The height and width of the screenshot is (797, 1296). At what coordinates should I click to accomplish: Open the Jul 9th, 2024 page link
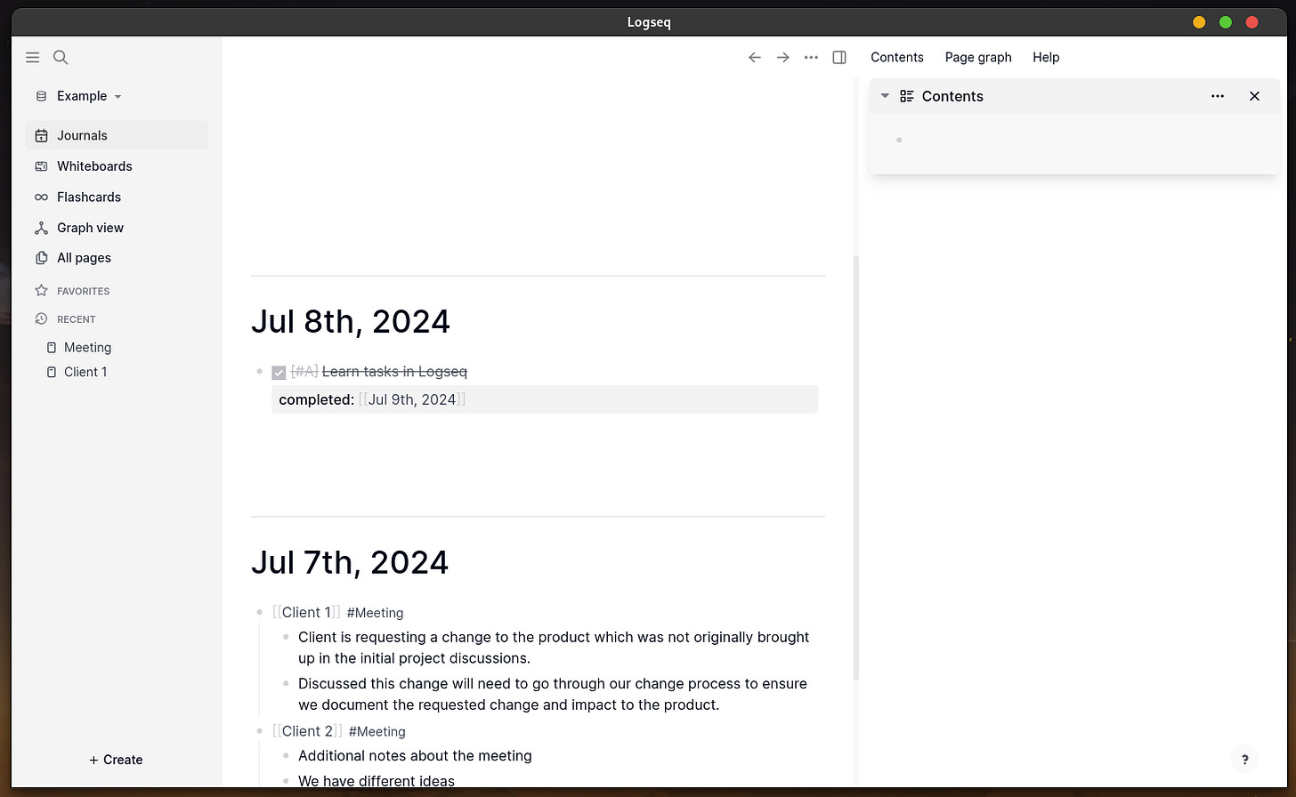pyautogui.click(x=411, y=399)
